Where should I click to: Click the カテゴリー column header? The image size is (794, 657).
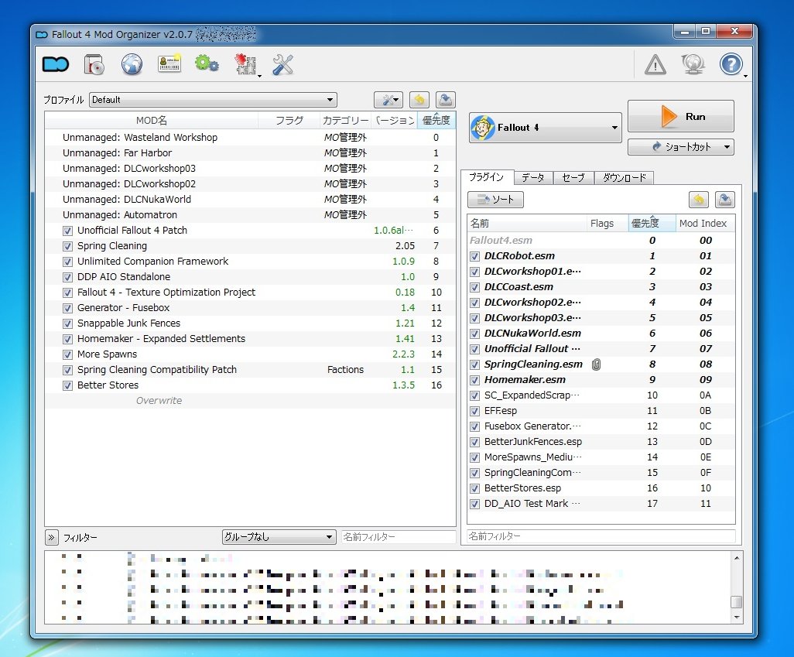point(345,121)
